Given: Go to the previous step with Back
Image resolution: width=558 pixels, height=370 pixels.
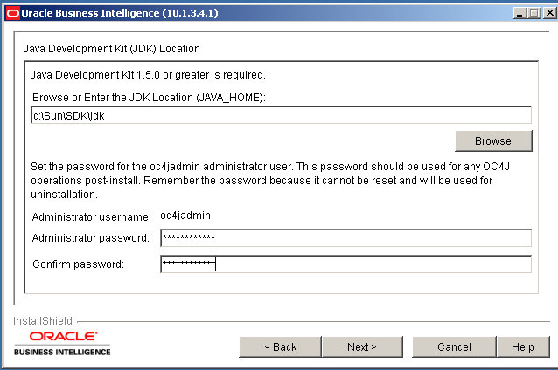Looking at the screenshot, I should (x=280, y=346).
